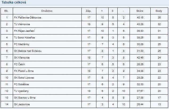
Task: Click TJ Sokol Kobeřice in the table
Action: (24, 38)
